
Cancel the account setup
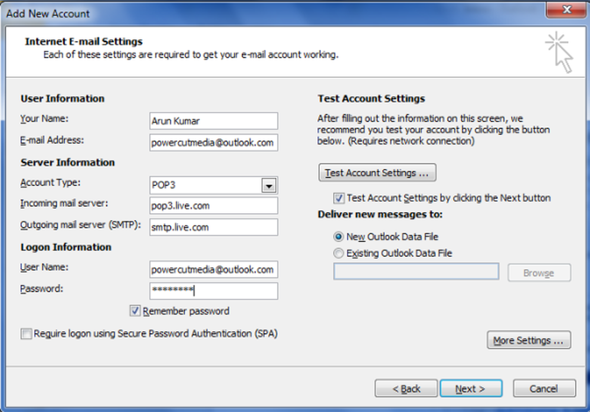543,388
